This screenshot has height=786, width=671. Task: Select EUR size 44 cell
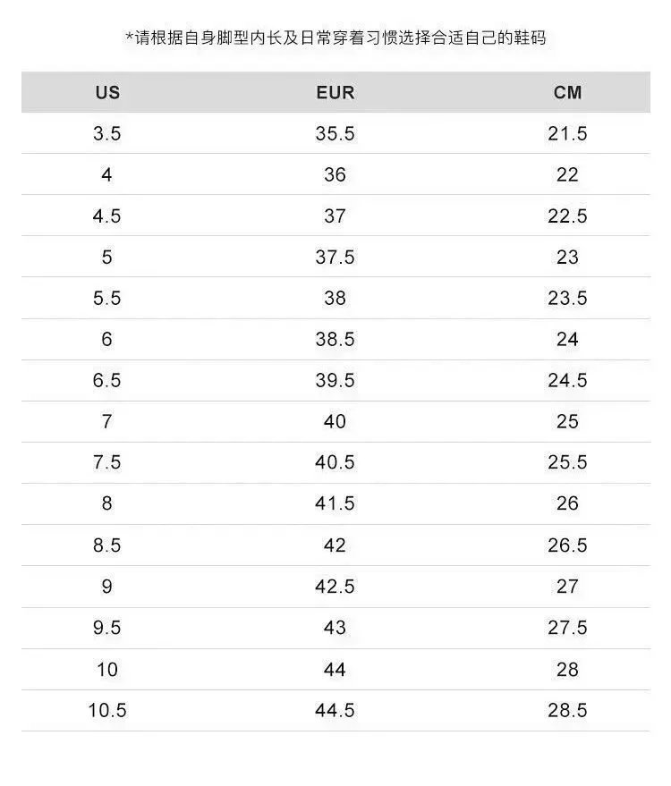[x=335, y=669]
